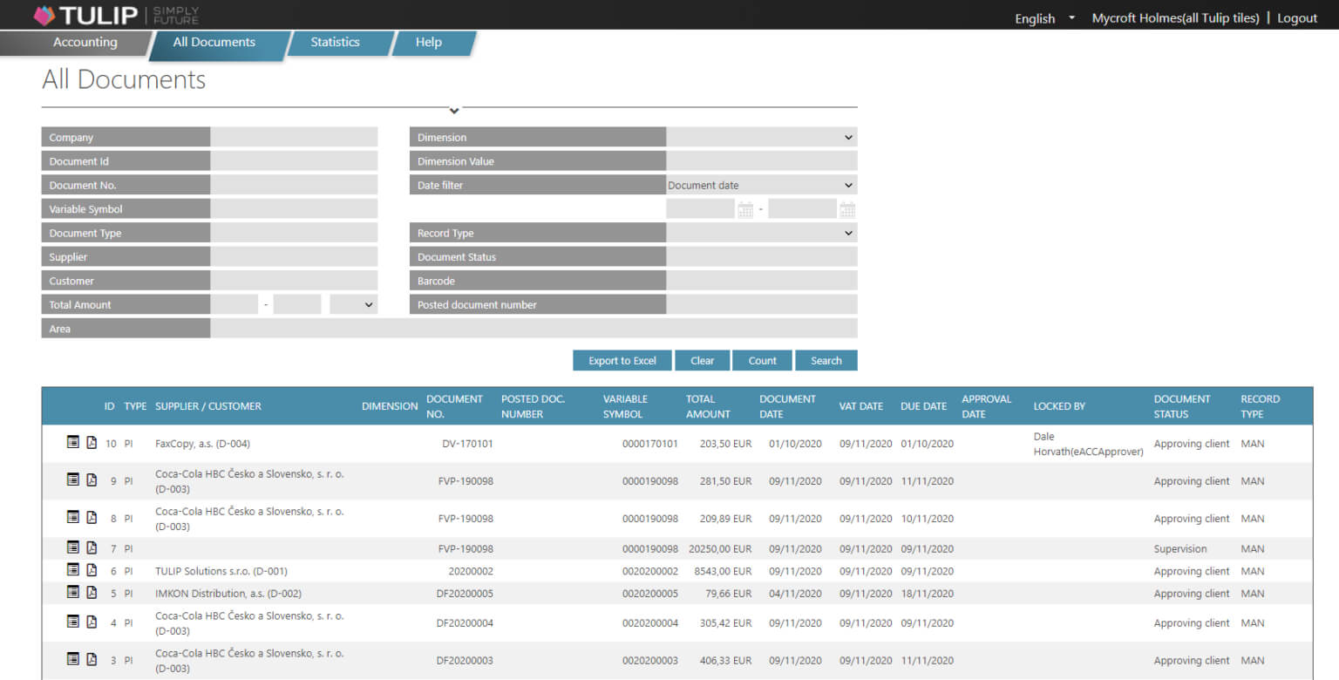Image resolution: width=1339 pixels, height=680 pixels.
Task: Expand the Record Type dropdown
Action: pyautogui.click(x=762, y=233)
